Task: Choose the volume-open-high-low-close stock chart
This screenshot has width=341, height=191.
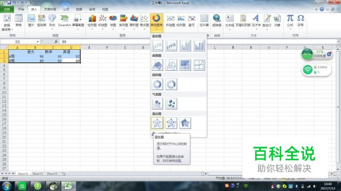Action: click(x=199, y=46)
